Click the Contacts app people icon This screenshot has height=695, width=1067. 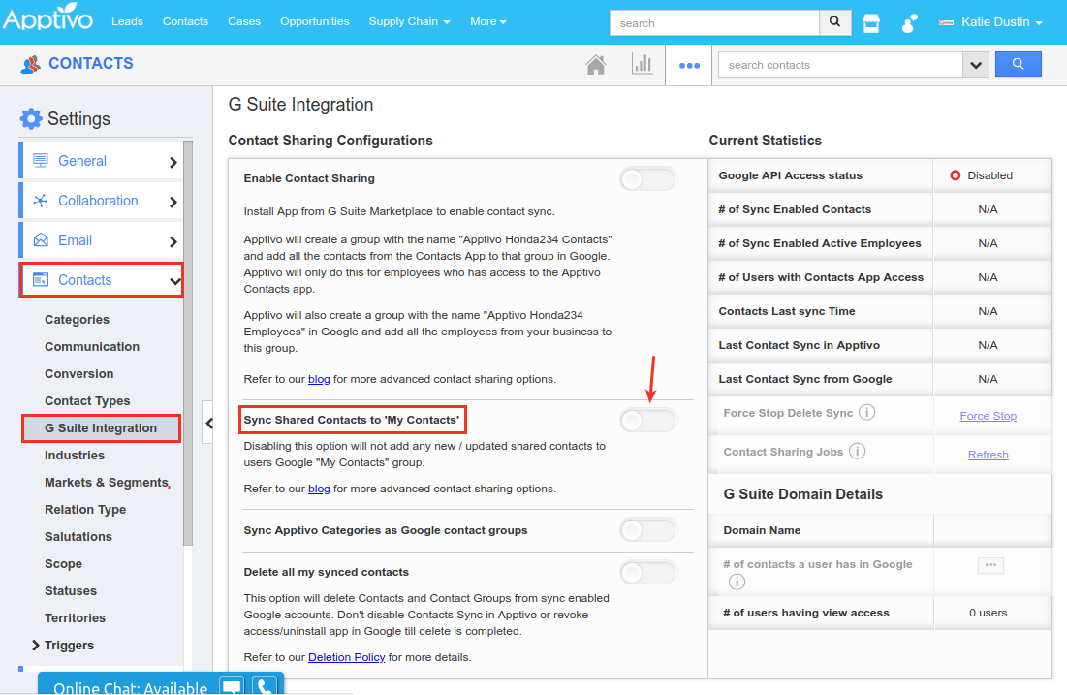[31, 64]
